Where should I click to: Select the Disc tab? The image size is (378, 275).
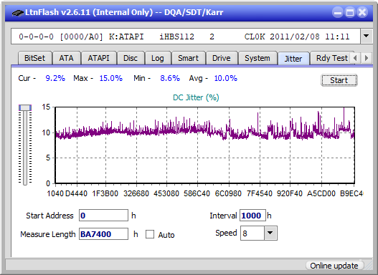[x=131, y=58]
